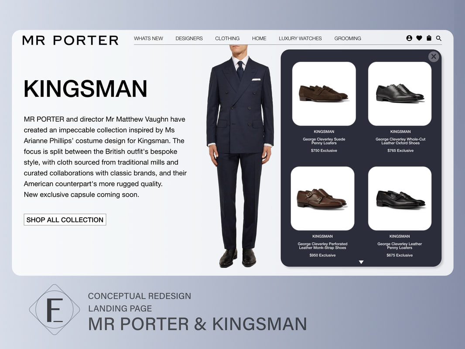Click the search magnifier icon
465x349 pixels.
point(438,38)
